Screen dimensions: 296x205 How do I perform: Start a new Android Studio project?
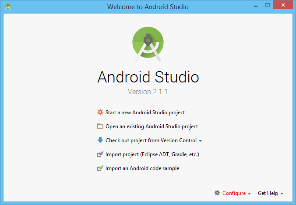[145, 113]
